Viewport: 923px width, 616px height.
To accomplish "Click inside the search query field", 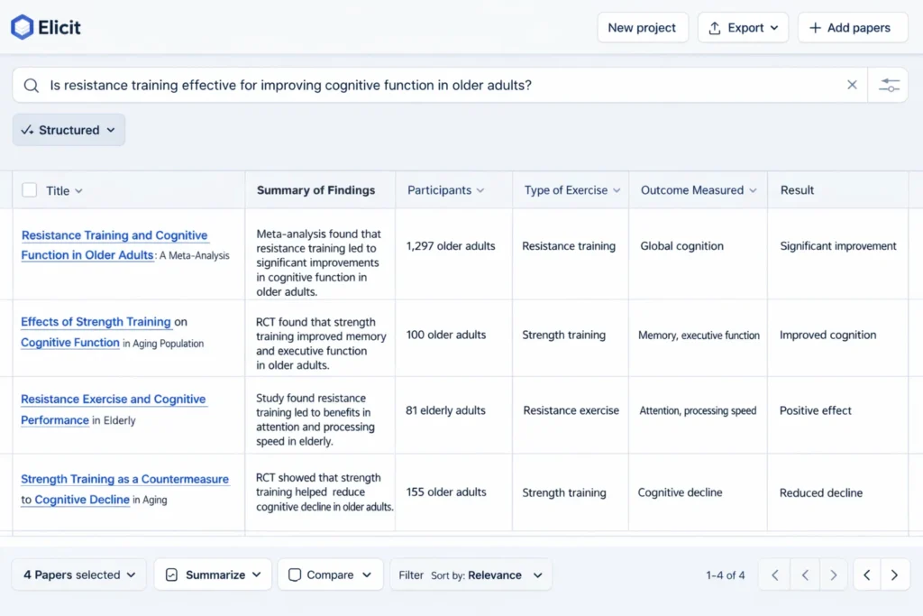I will click(x=361, y=84).
